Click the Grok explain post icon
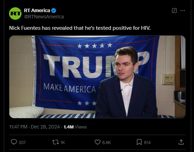Viewport: 194px width, 152px height. (x=174, y=11)
